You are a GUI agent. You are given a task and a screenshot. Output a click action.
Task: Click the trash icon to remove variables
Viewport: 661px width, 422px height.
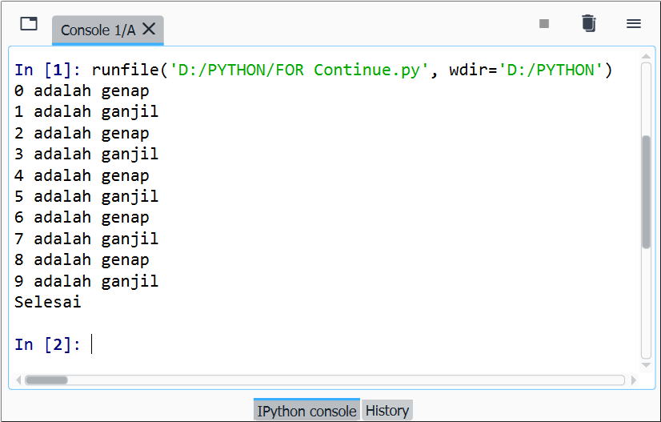pyautogui.click(x=589, y=23)
